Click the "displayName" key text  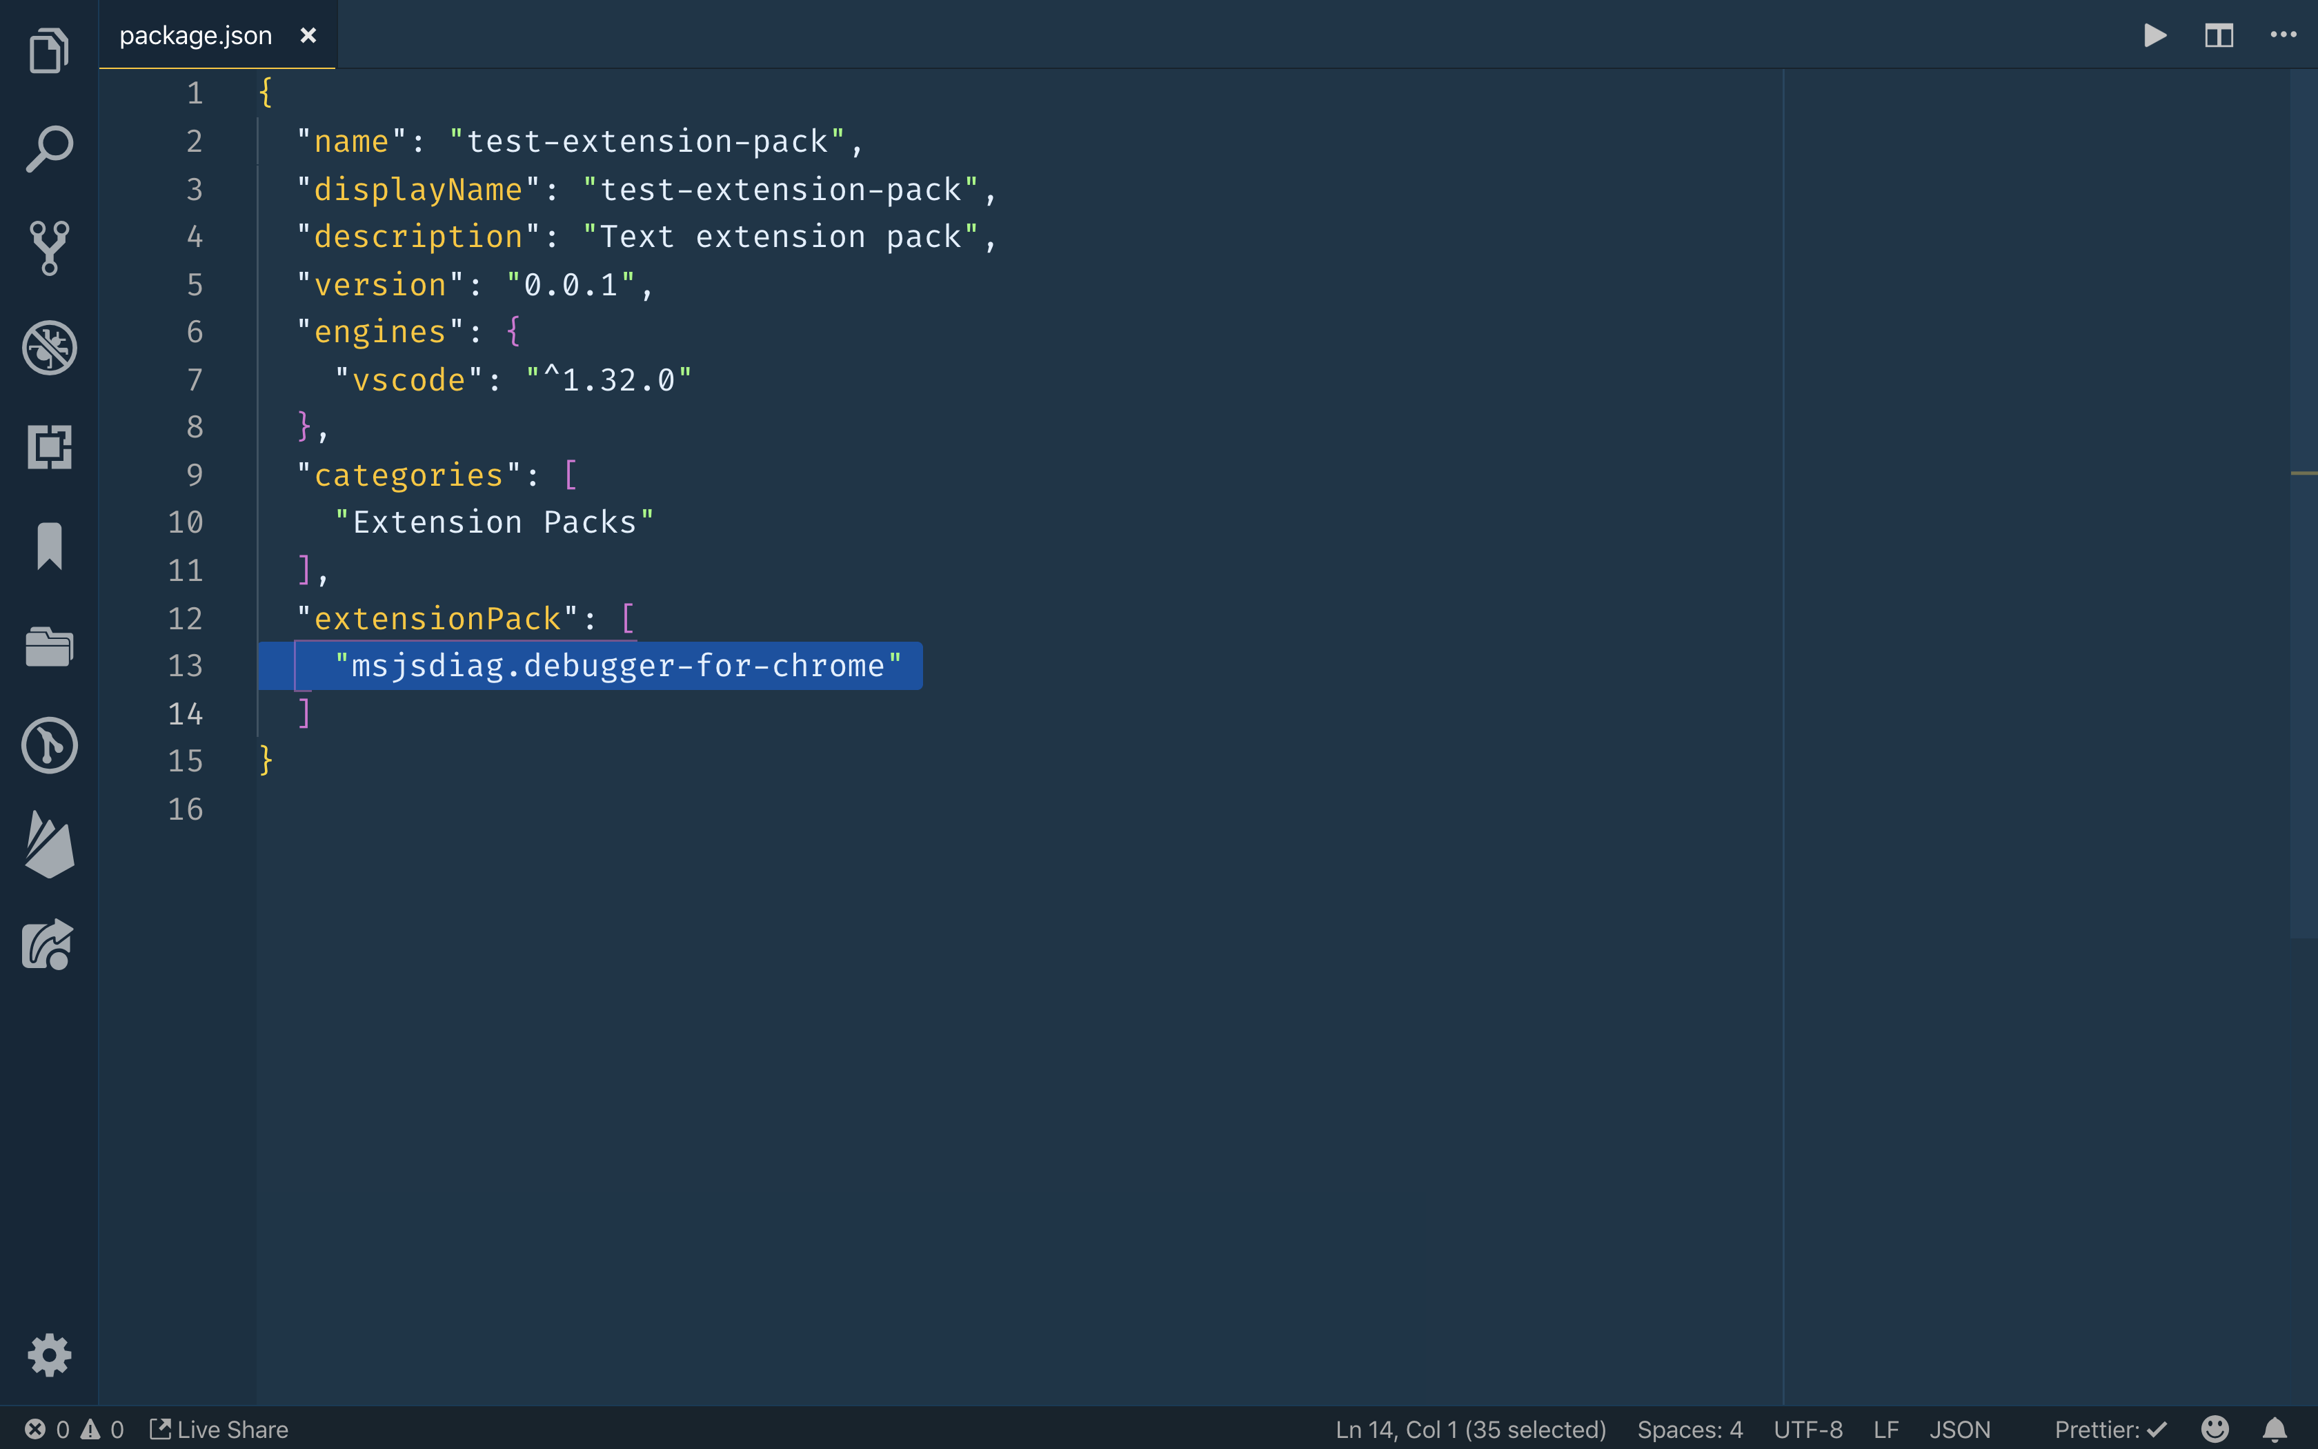(x=419, y=190)
